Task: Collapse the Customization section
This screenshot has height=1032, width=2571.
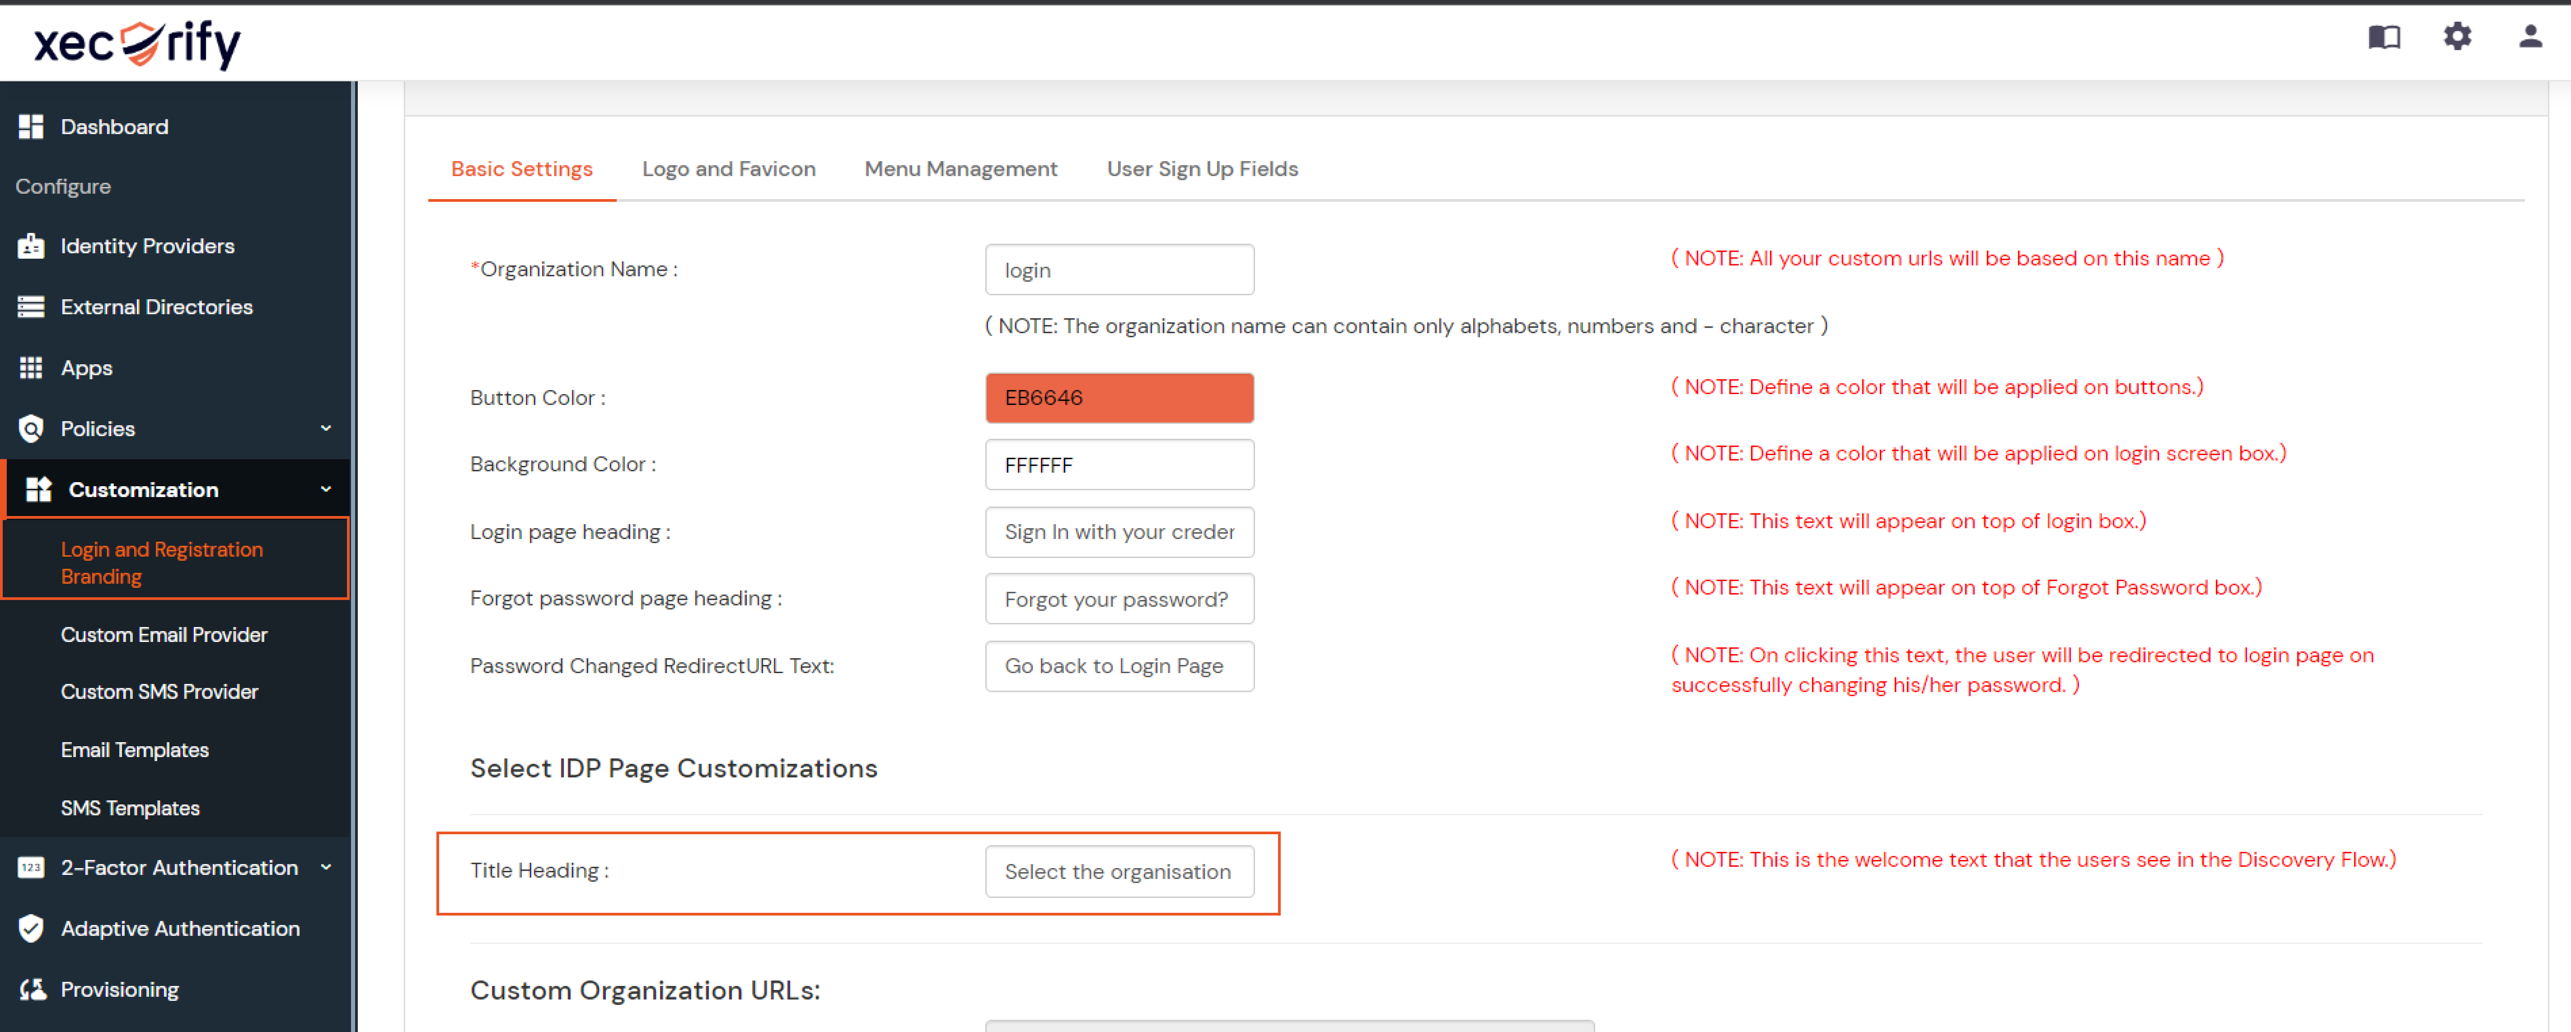Action: coord(326,489)
